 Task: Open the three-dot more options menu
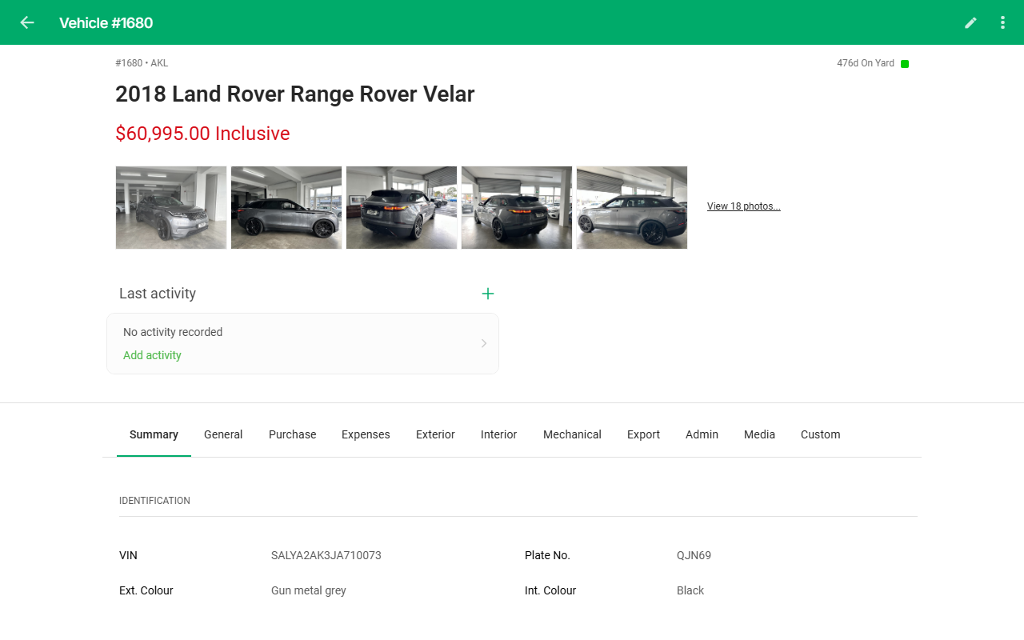coord(1002,22)
